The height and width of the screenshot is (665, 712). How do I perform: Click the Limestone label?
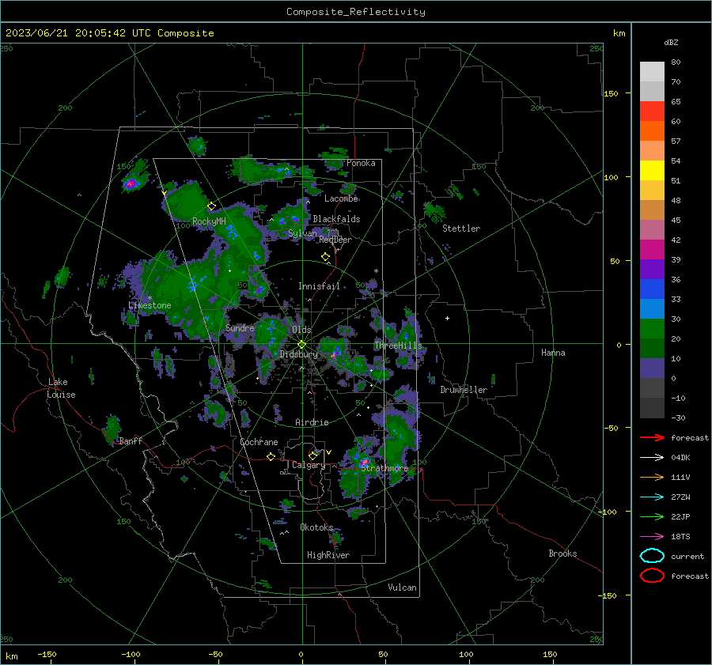(x=150, y=305)
